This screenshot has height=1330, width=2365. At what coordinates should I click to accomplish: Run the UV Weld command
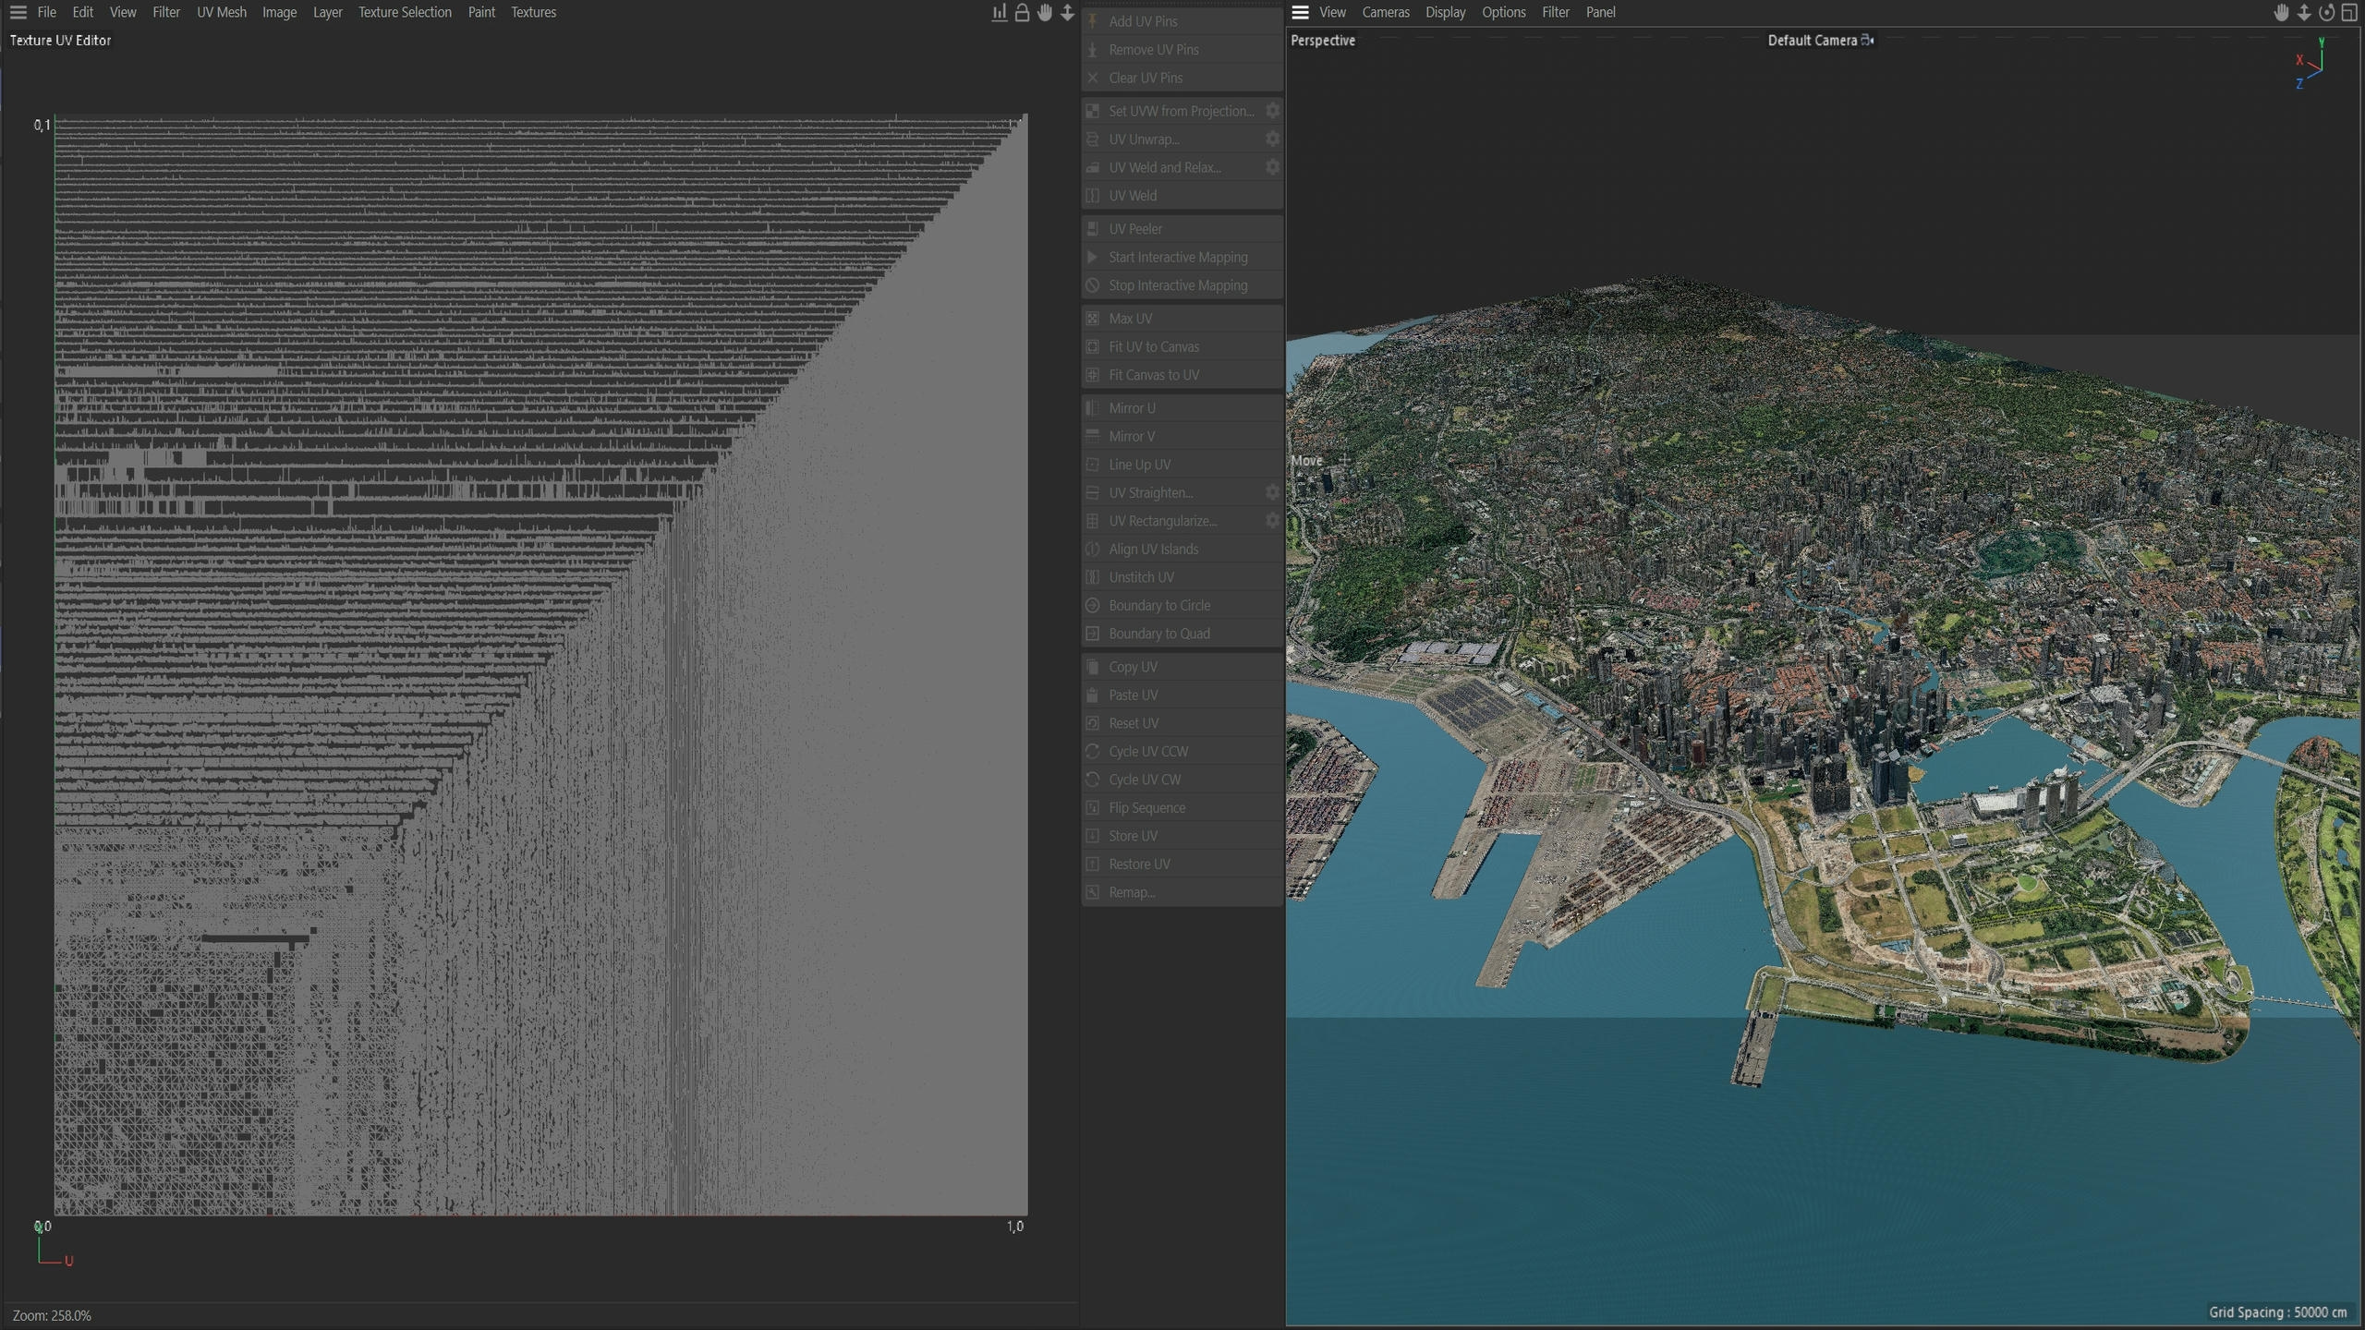(1182, 196)
